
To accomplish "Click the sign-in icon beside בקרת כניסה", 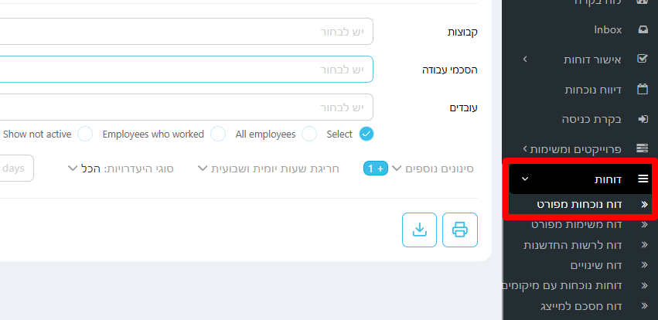I will (642, 119).
